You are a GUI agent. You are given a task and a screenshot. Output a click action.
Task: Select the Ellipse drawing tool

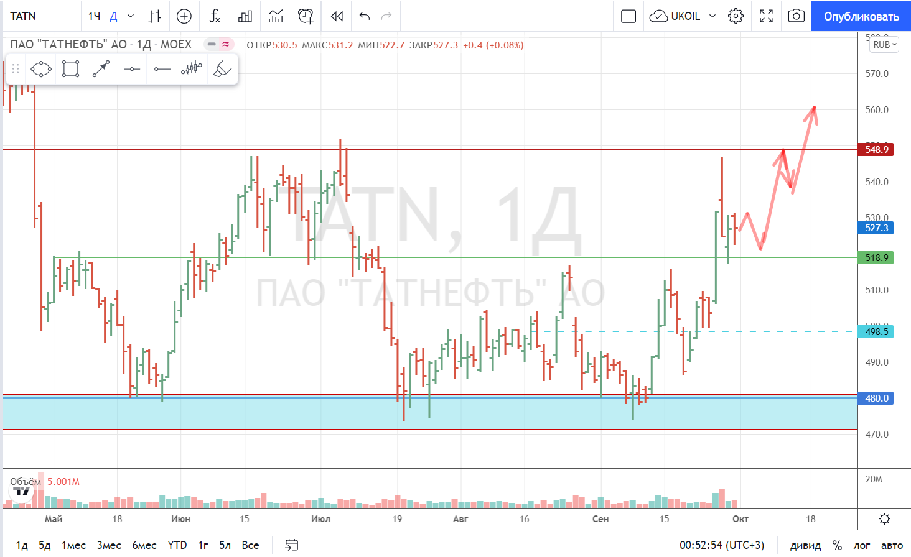[41, 69]
